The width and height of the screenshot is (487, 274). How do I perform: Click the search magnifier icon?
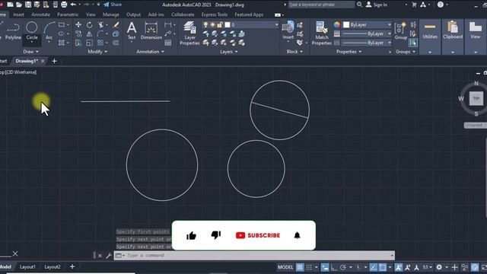pos(359,5)
